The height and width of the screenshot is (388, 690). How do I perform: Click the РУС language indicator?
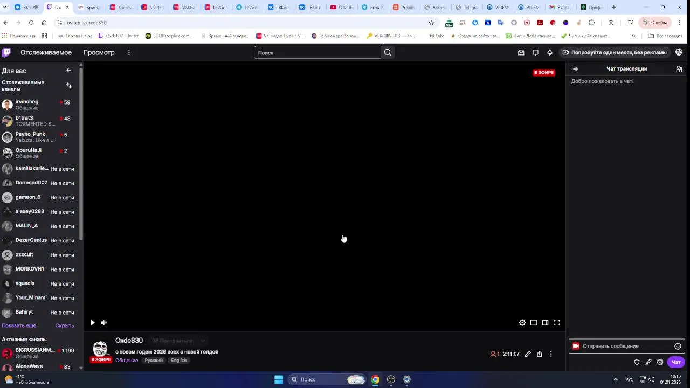629,379
